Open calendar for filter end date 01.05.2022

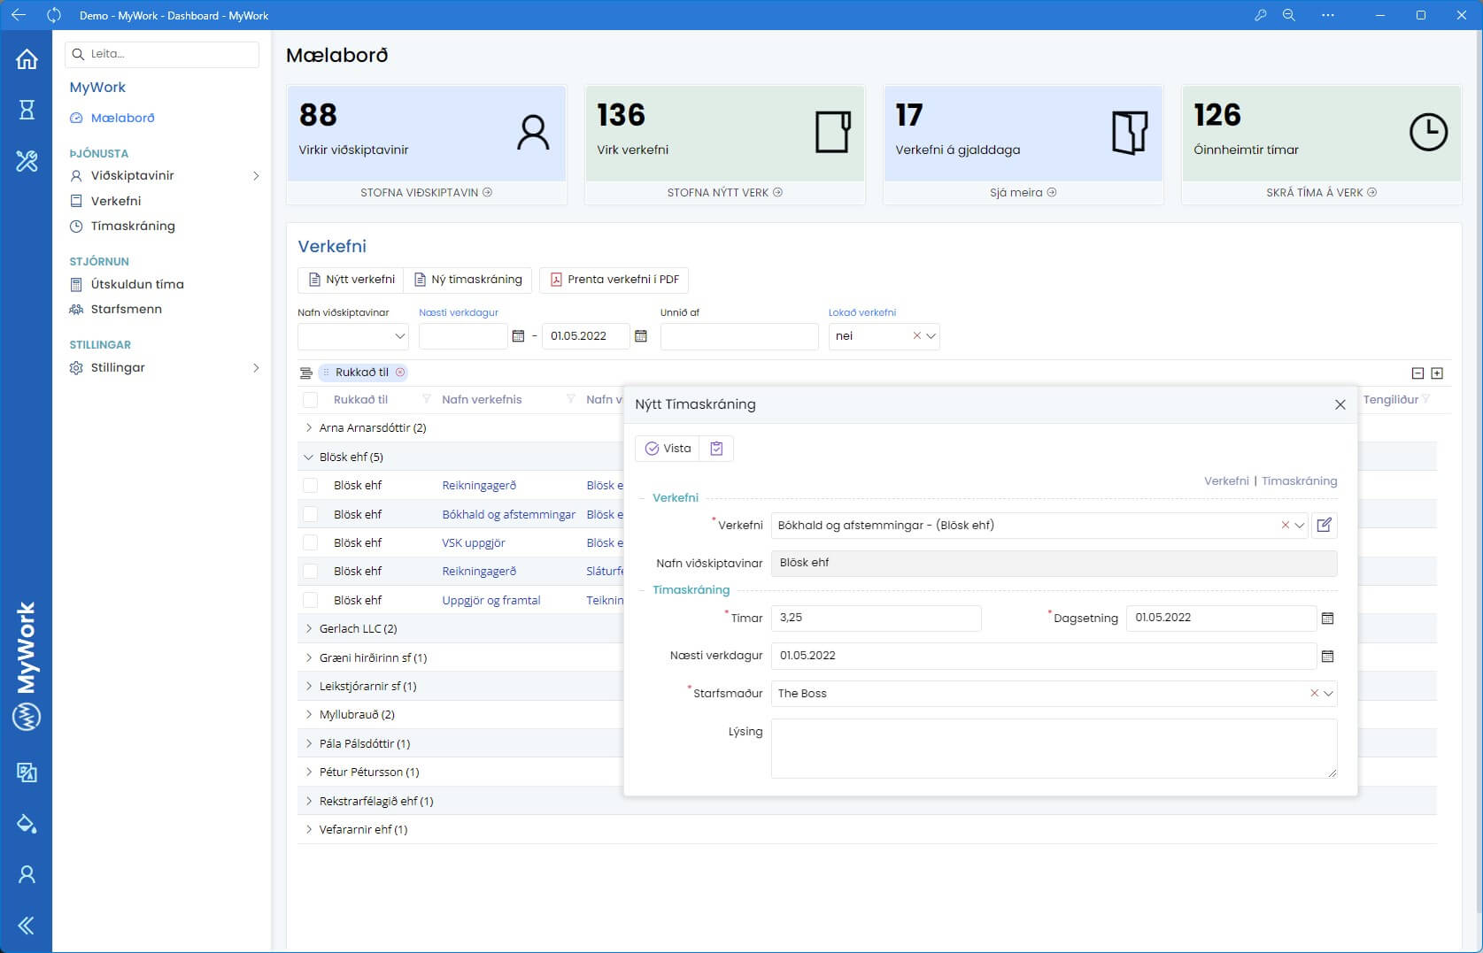point(641,336)
